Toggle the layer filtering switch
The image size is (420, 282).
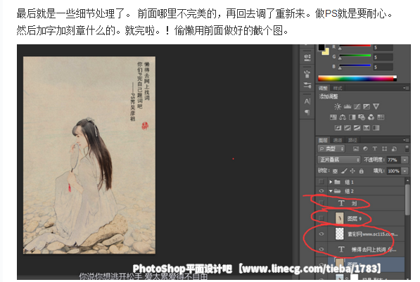407,149
